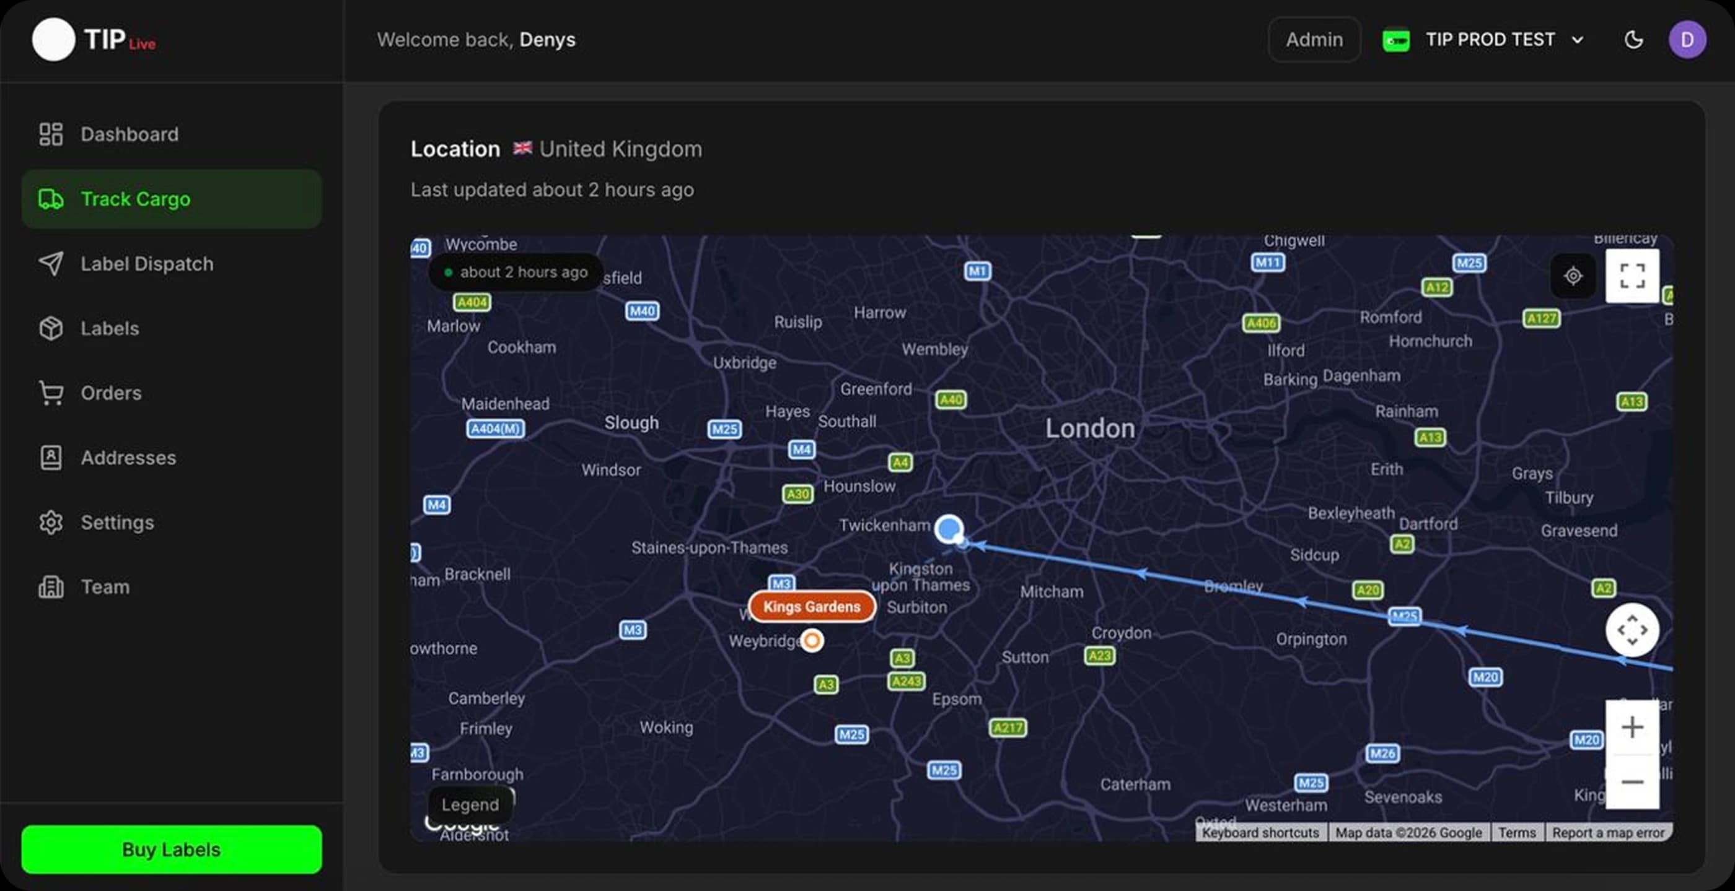Zoom out with the minus control

click(x=1632, y=782)
